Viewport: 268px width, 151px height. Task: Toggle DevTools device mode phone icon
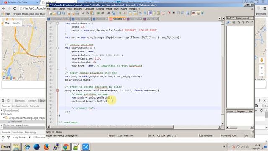click(x=8, y=101)
